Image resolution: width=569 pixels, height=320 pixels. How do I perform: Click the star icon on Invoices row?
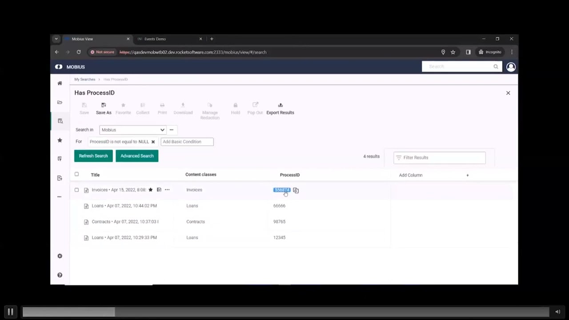pyautogui.click(x=150, y=190)
